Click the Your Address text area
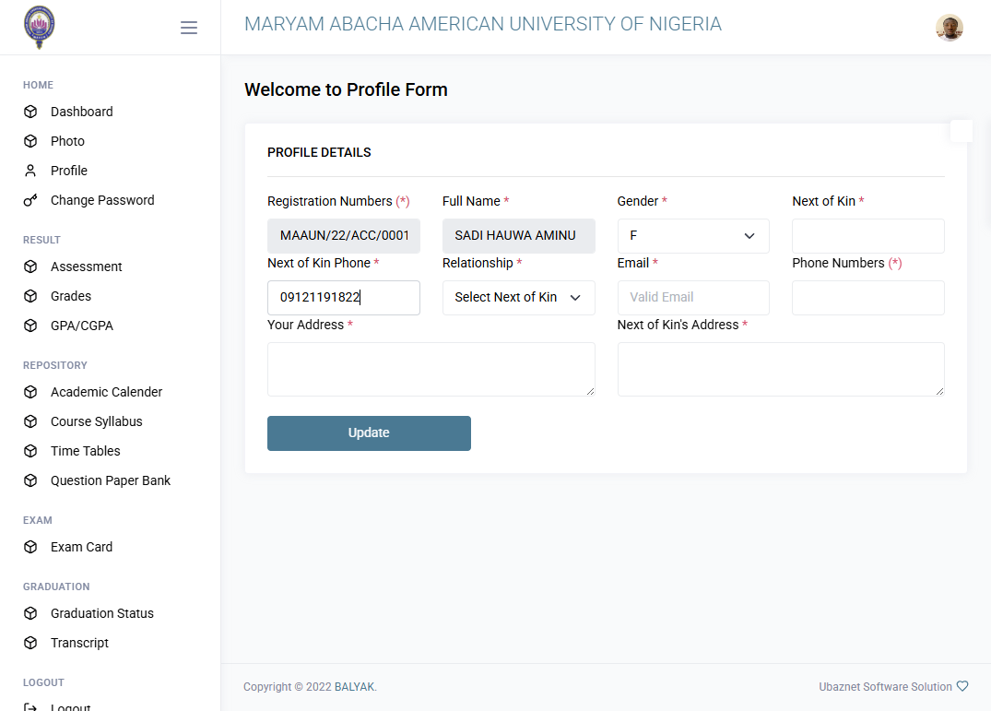Image resolution: width=991 pixels, height=711 pixels. (x=431, y=369)
